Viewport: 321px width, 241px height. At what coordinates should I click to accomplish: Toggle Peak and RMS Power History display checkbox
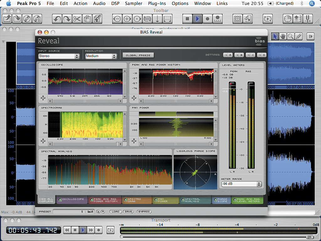pyautogui.click(x=92, y=200)
